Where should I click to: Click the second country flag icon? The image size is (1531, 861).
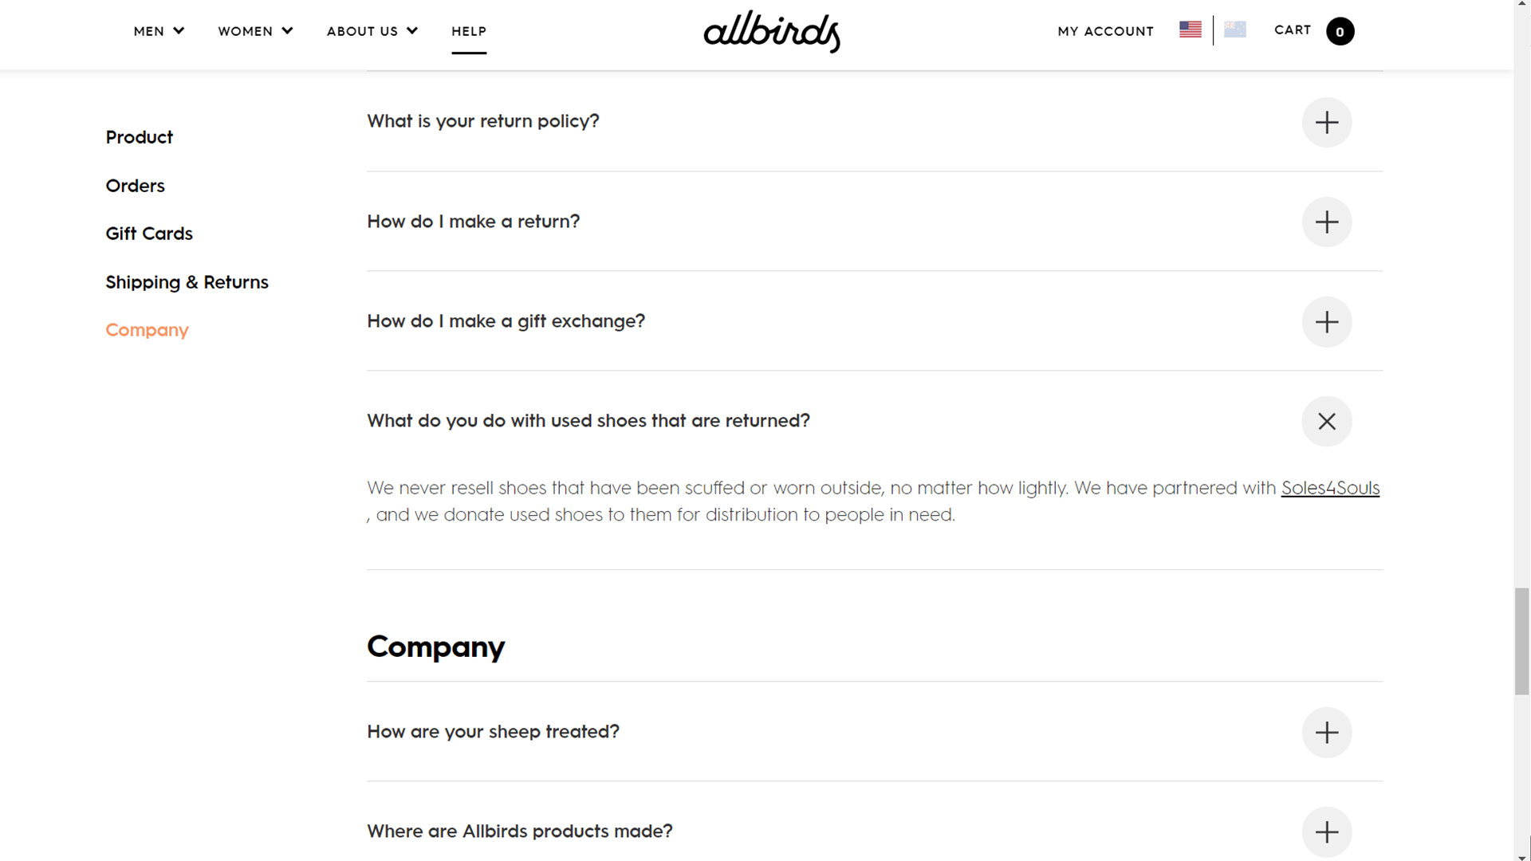pyautogui.click(x=1235, y=29)
